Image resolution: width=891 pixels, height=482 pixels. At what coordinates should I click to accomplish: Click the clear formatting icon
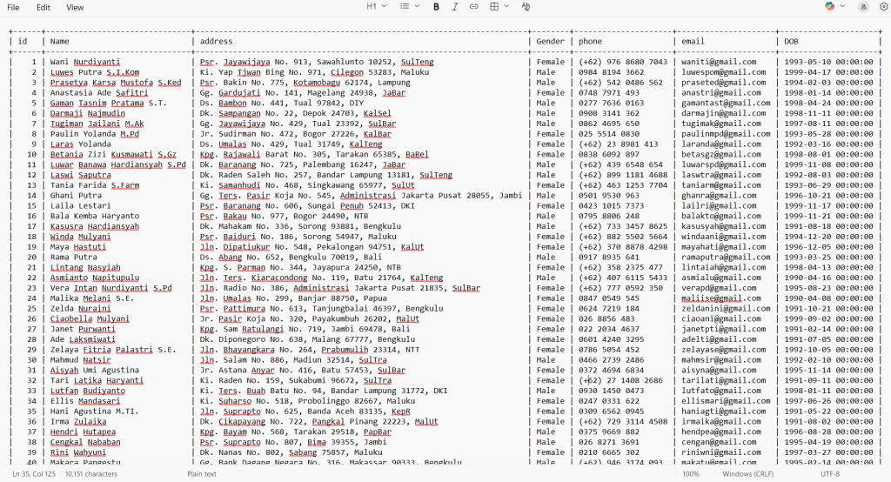[526, 7]
